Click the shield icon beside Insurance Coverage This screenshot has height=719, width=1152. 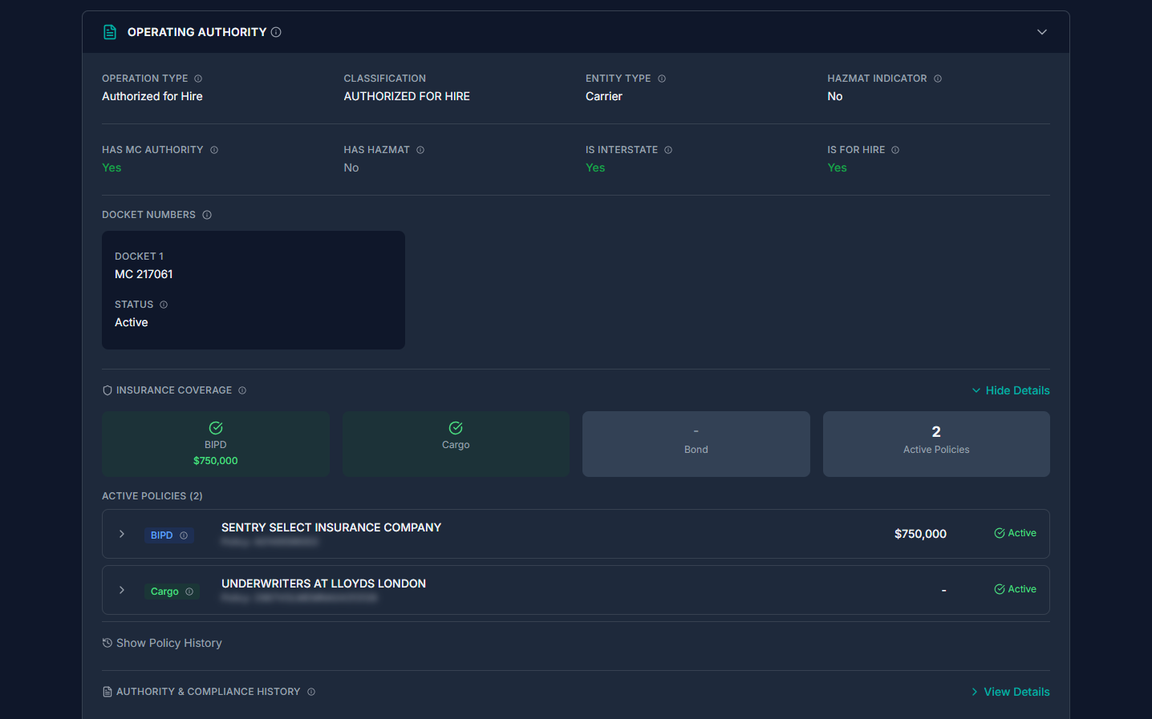[107, 390]
